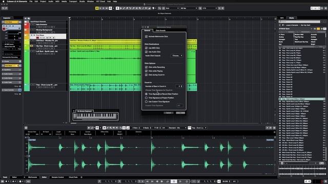The image size is (328, 184).
Task: Click the Record button in transport bar
Action: [187, 181]
